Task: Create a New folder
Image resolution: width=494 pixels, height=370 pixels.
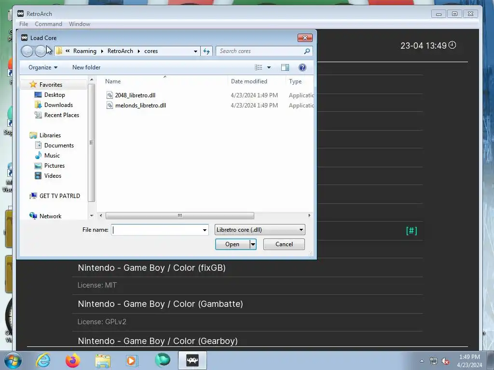Action: pos(86,67)
